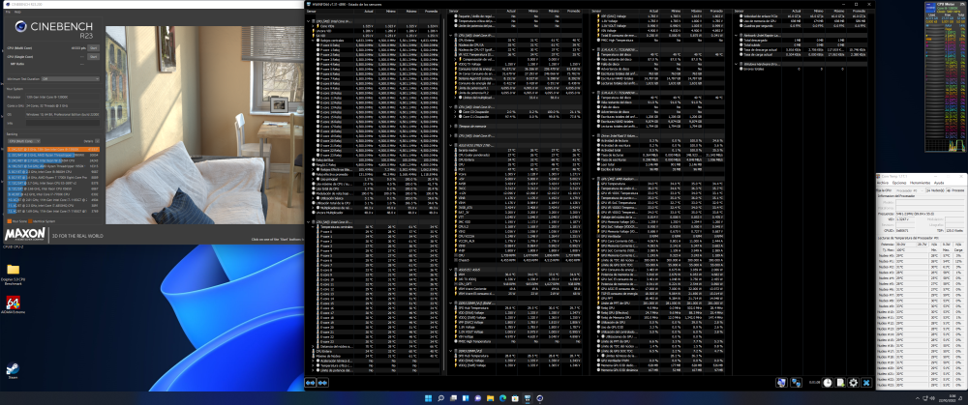Viewport: 968px width, 405px height.
Task: Open Core Temp Herramientas menu
Action: point(921,183)
